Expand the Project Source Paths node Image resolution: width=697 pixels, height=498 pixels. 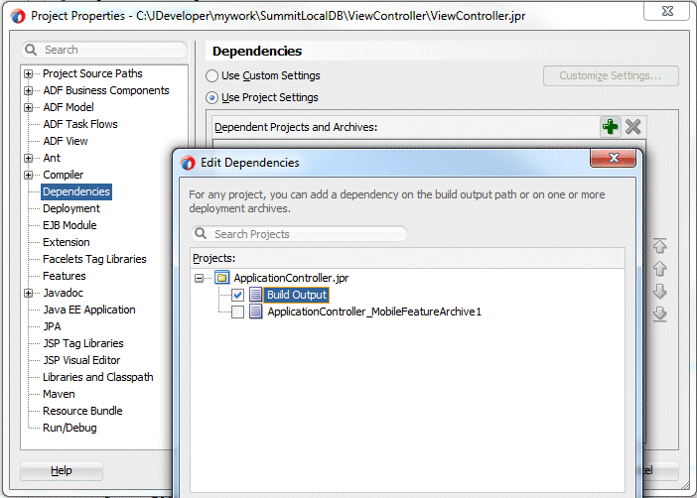click(29, 73)
